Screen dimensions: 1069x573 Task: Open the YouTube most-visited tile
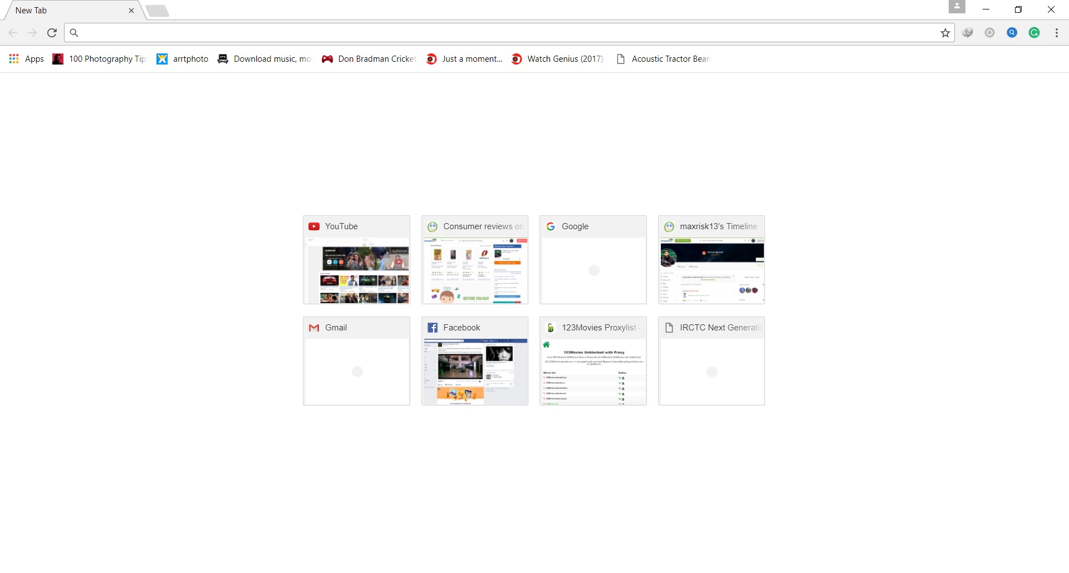click(356, 260)
